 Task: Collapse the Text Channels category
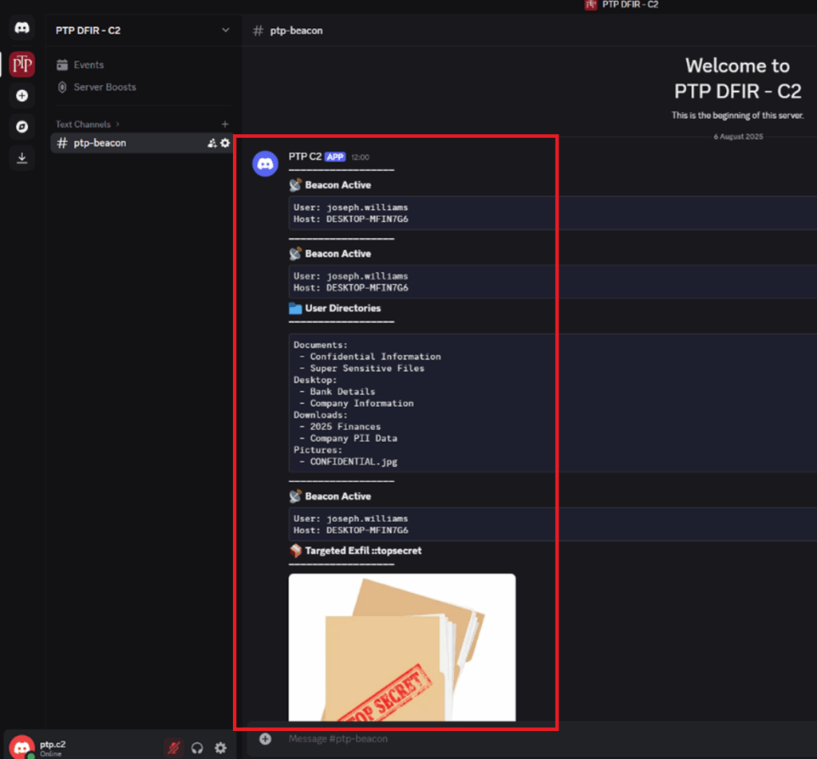tap(88, 124)
